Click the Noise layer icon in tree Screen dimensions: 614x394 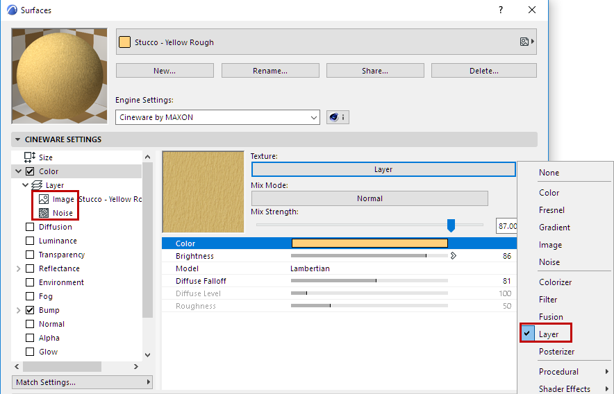[44, 213]
